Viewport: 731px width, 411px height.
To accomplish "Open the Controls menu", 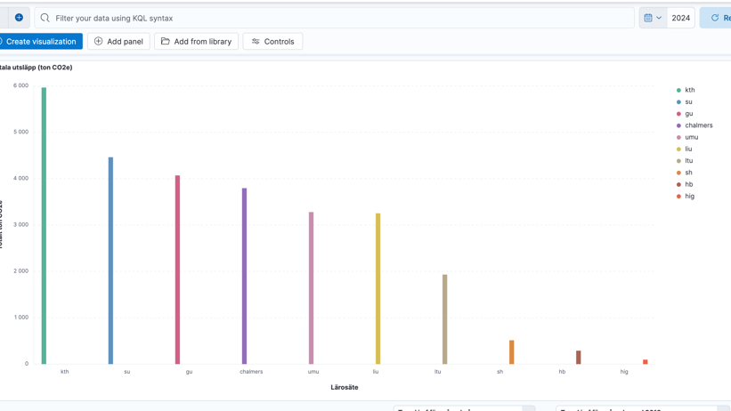I will pyautogui.click(x=272, y=42).
